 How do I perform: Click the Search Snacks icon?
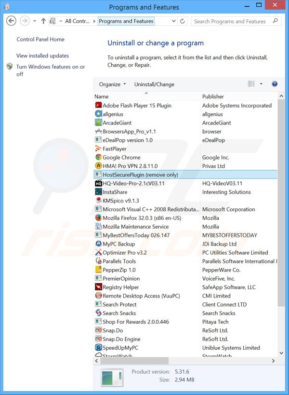[98, 313]
